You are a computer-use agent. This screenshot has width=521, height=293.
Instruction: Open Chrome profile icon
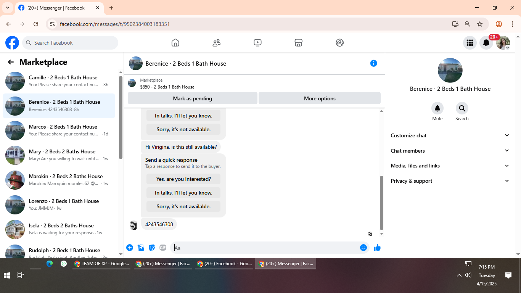(x=499, y=24)
